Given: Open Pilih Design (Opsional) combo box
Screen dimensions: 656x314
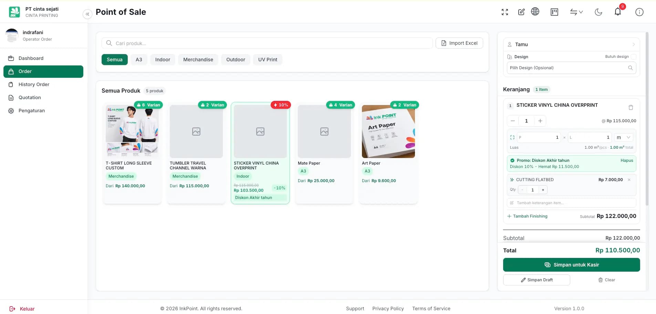Looking at the screenshot, I should click(x=572, y=68).
